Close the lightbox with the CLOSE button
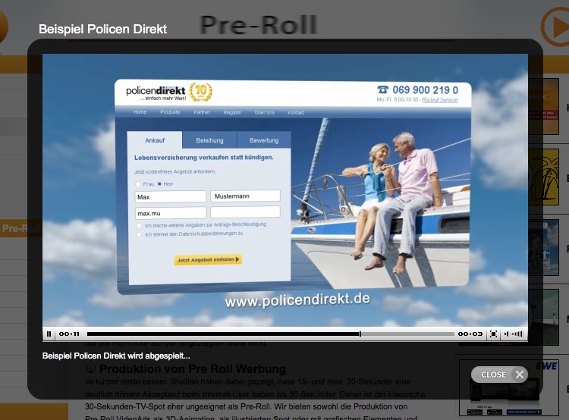569x420 pixels. pos(499,375)
